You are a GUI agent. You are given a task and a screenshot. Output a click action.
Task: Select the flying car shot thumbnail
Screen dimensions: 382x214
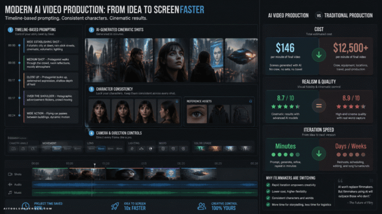(x=241, y=60)
